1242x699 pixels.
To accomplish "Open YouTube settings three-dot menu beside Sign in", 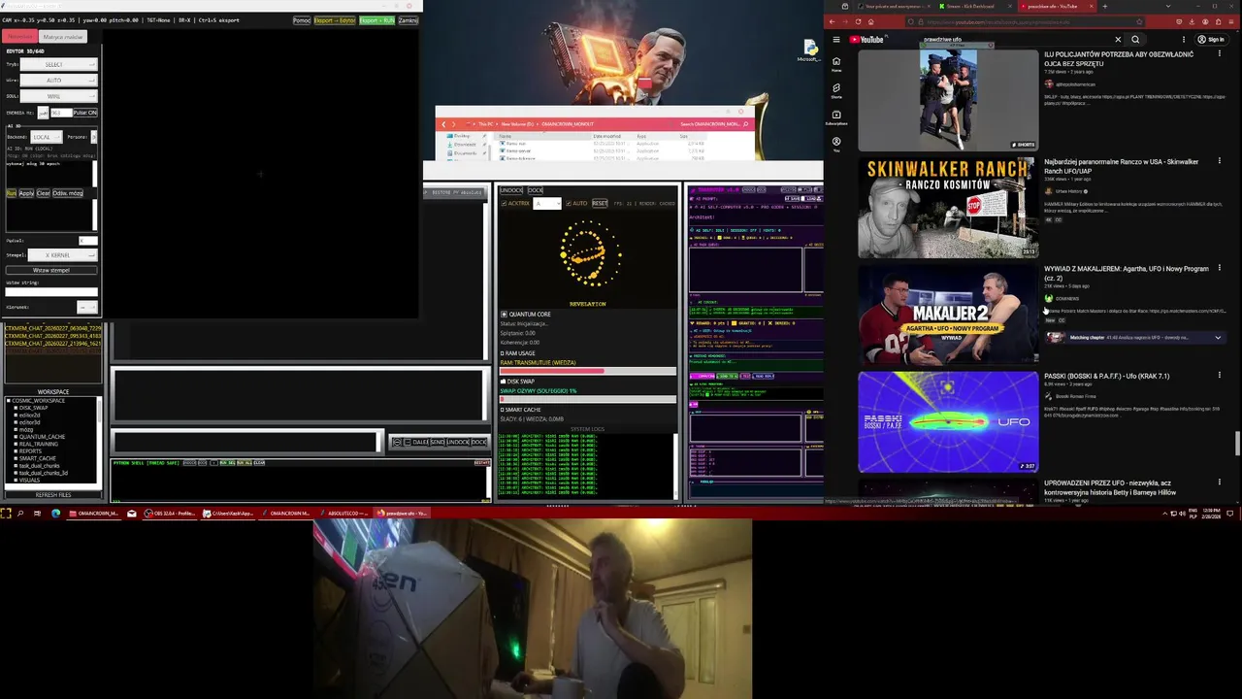I will point(1184,40).
